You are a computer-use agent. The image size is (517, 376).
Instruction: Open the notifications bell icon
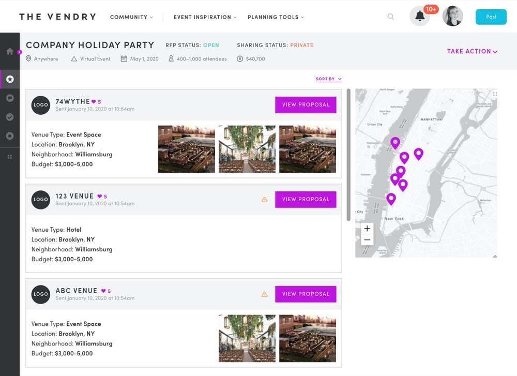[420, 17]
